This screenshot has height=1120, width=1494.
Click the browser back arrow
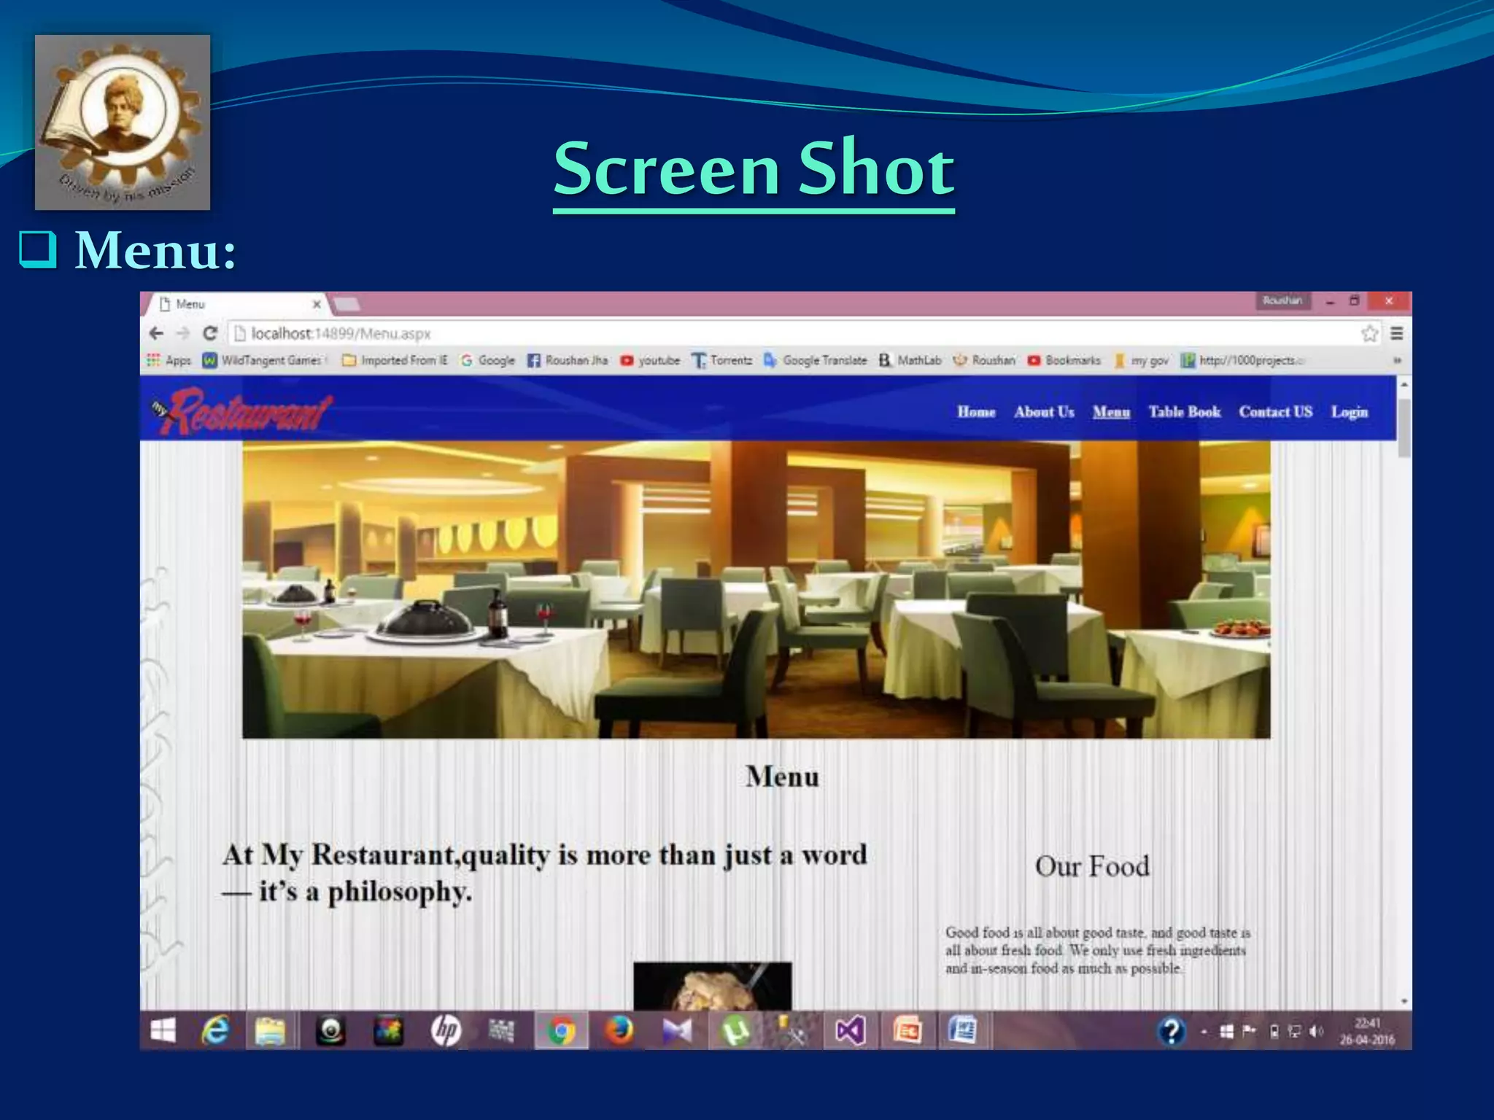tap(156, 333)
